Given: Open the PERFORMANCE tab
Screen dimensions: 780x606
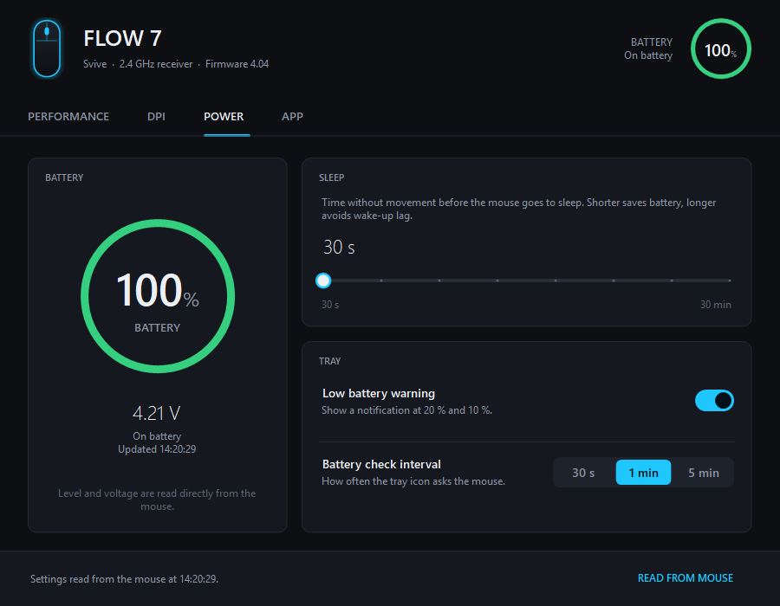Looking at the screenshot, I should point(68,116).
